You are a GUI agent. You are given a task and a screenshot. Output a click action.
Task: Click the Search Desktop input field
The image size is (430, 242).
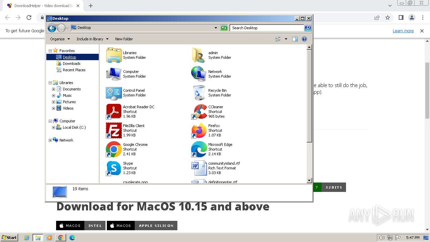[267, 28]
